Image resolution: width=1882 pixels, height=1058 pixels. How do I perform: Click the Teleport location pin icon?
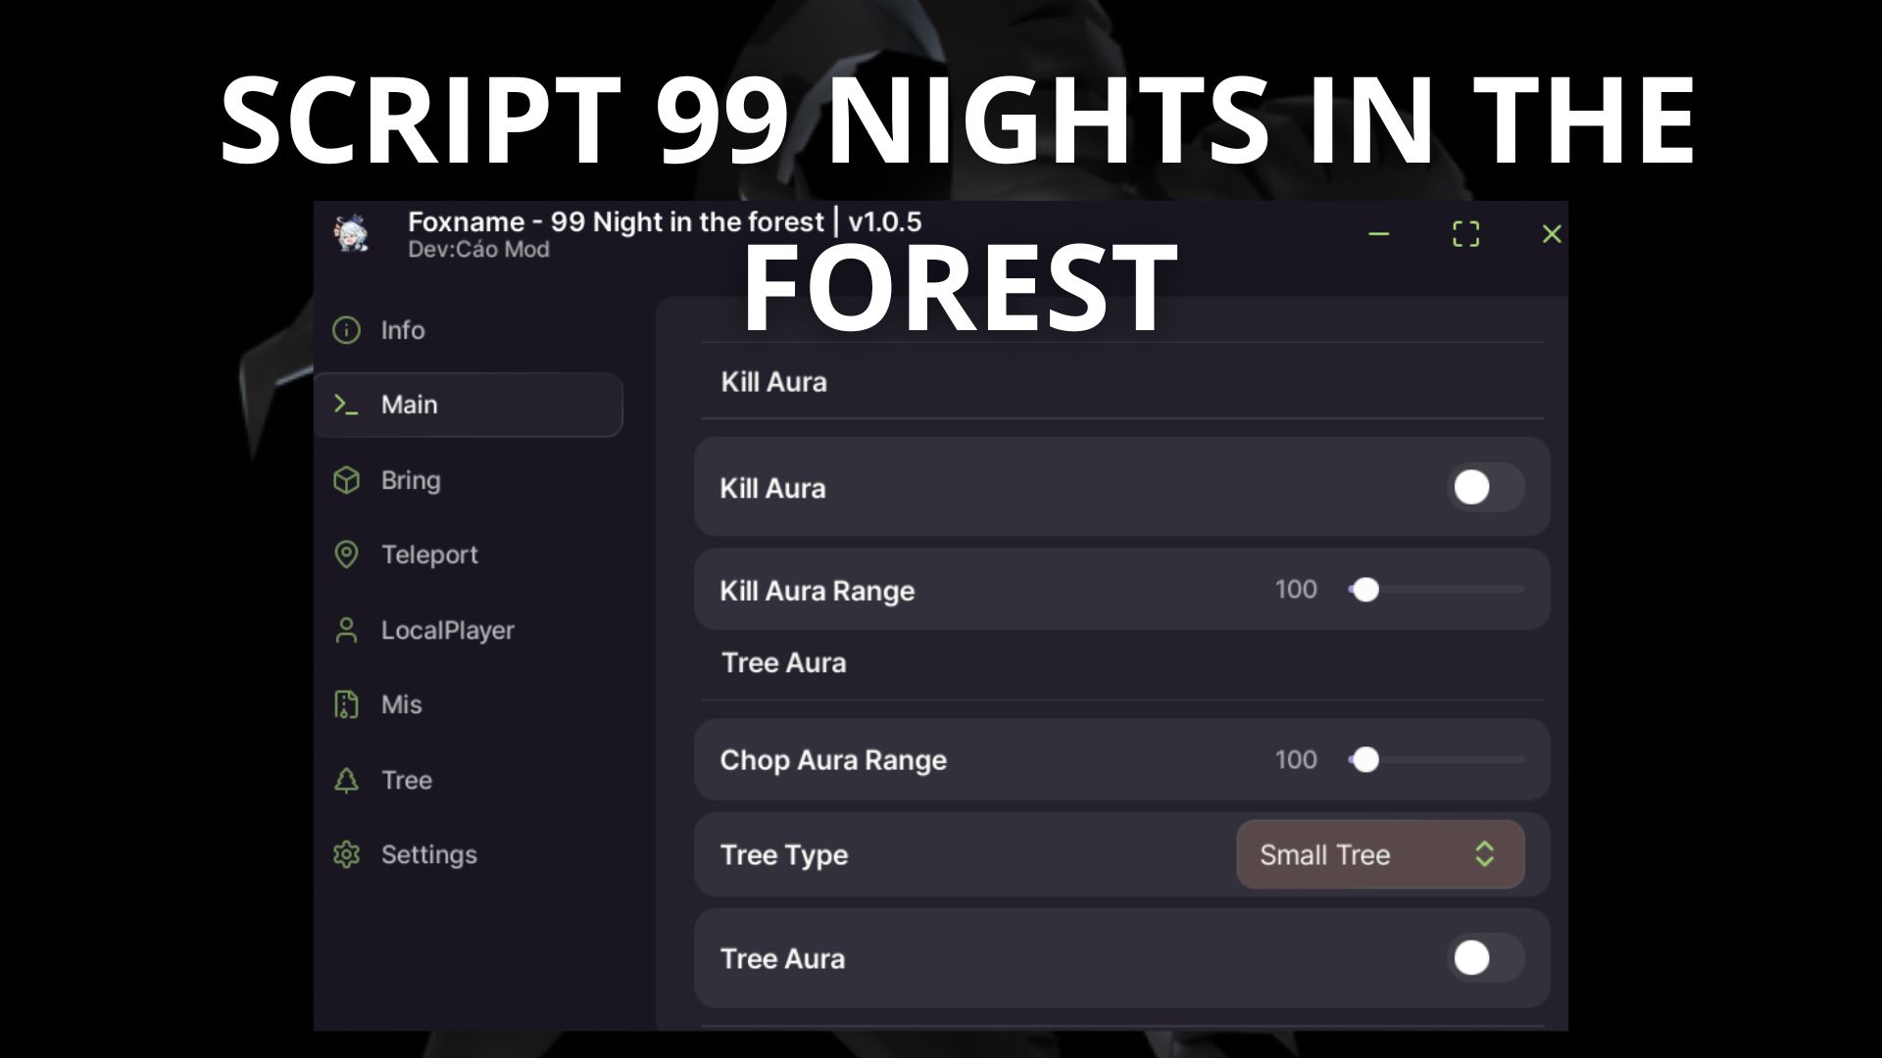tap(346, 554)
